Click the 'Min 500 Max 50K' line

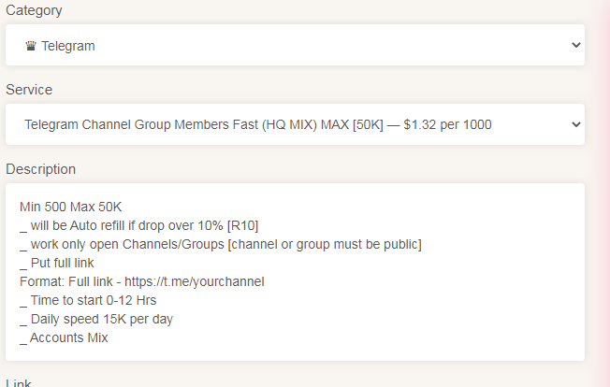click(71, 207)
